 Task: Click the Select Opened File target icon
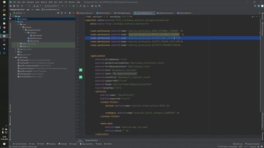click(x=58, y=13)
